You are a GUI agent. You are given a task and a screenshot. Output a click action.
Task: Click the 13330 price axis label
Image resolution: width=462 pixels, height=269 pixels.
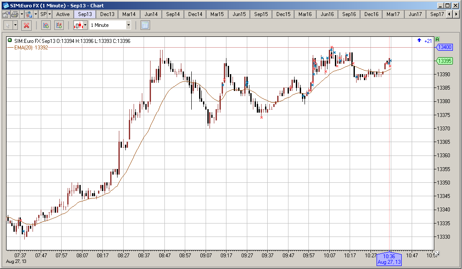pyautogui.click(x=443, y=237)
